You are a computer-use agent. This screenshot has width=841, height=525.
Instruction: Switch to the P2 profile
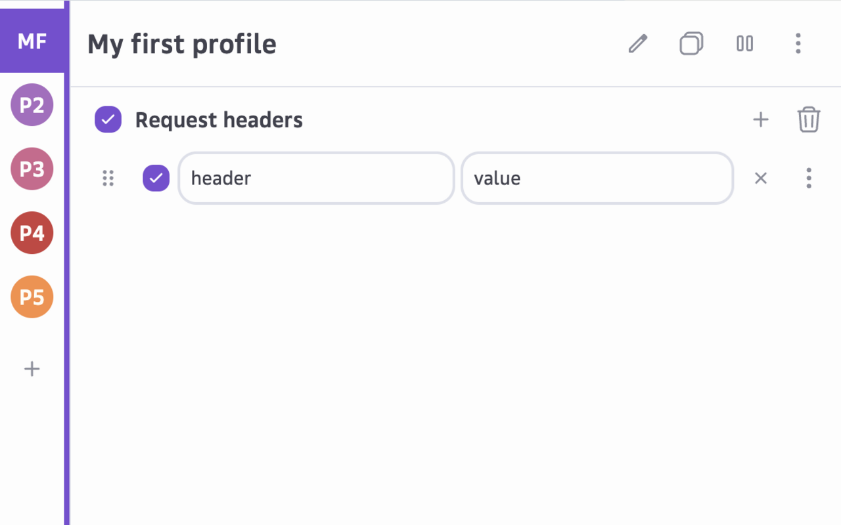point(32,105)
